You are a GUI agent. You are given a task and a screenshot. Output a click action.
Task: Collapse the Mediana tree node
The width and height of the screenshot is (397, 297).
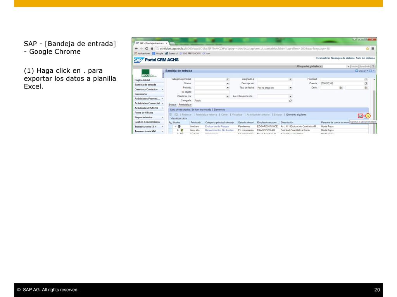(175, 126)
